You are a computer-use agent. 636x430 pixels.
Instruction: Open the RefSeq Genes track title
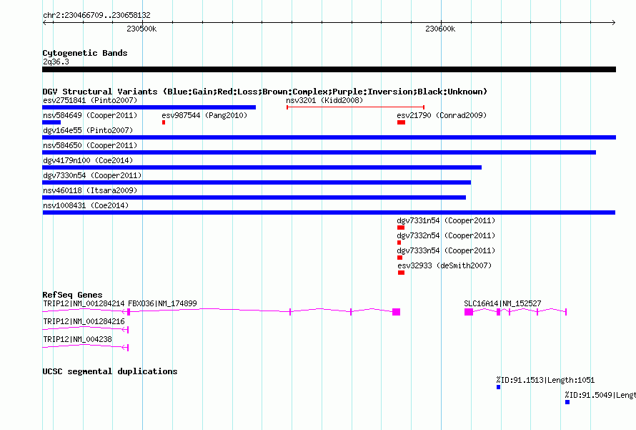pyautogui.click(x=72, y=295)
